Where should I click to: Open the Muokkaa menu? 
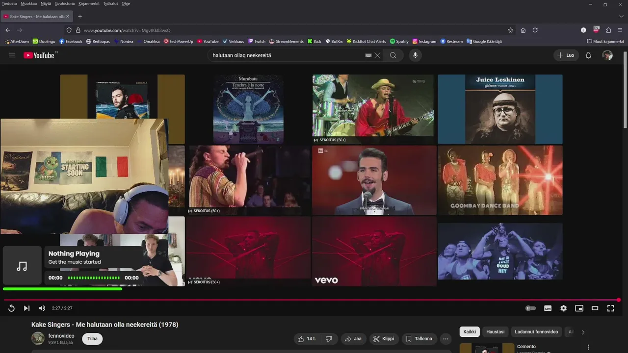[x=29, y=3]
